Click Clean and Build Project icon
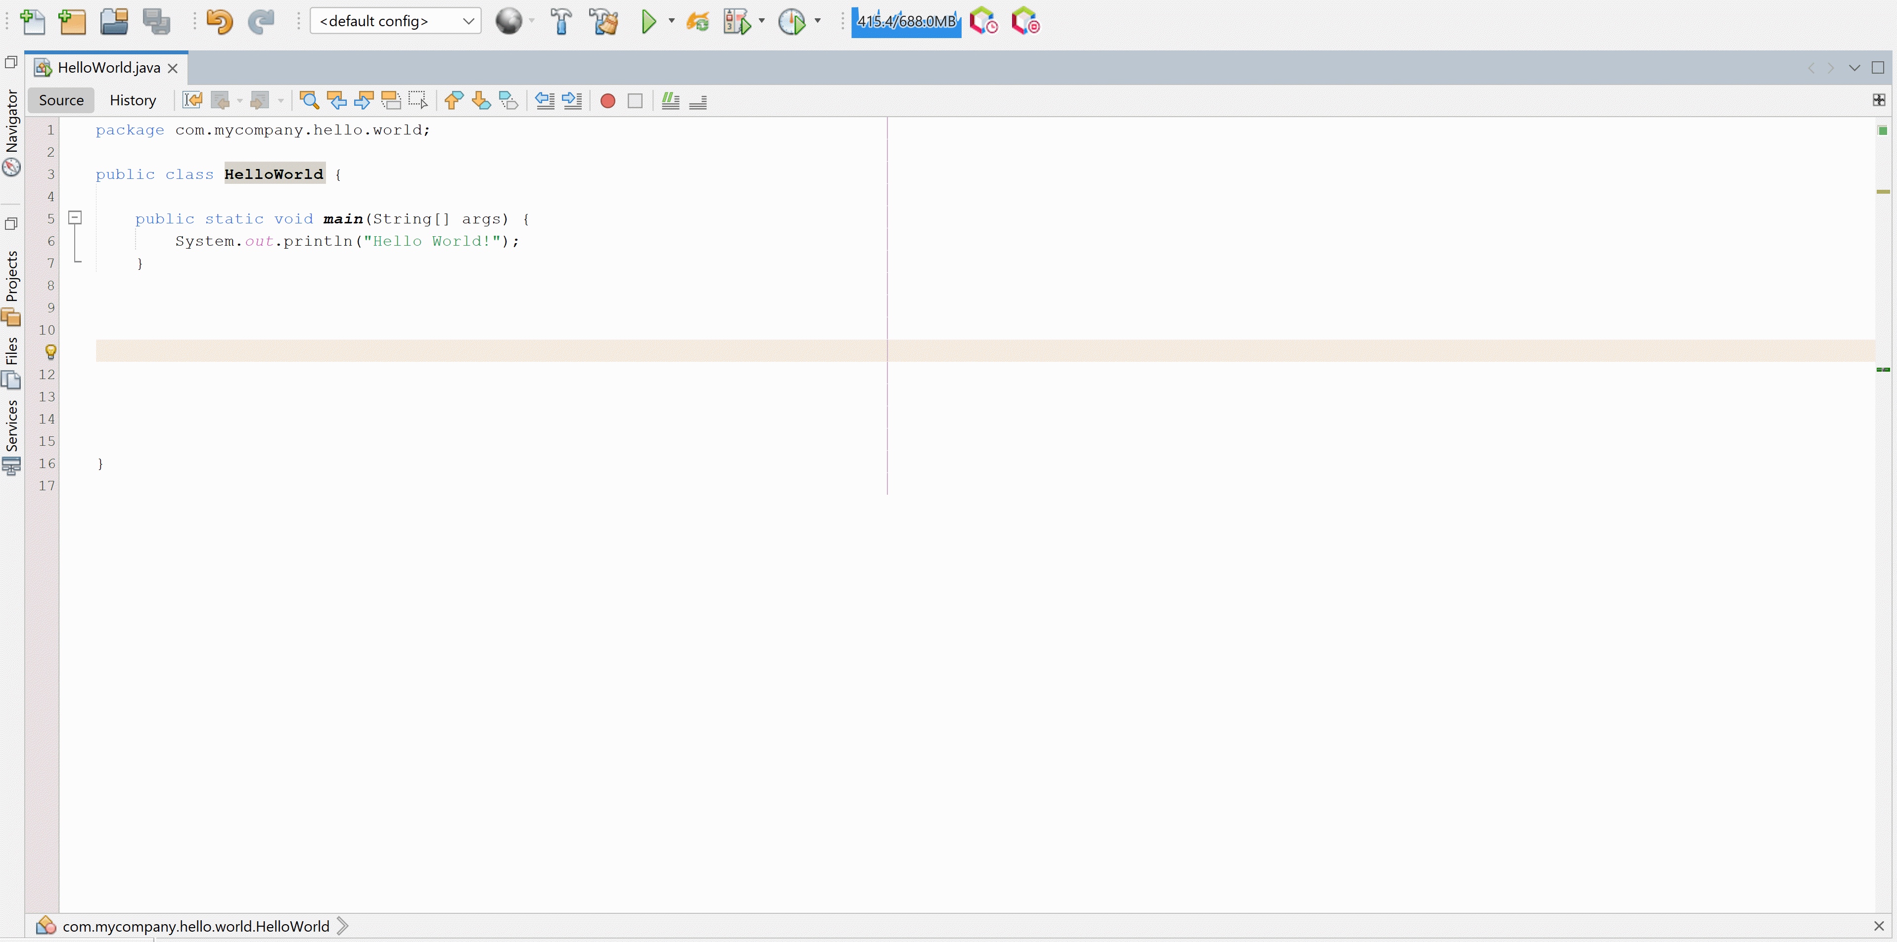 (604, 21)
